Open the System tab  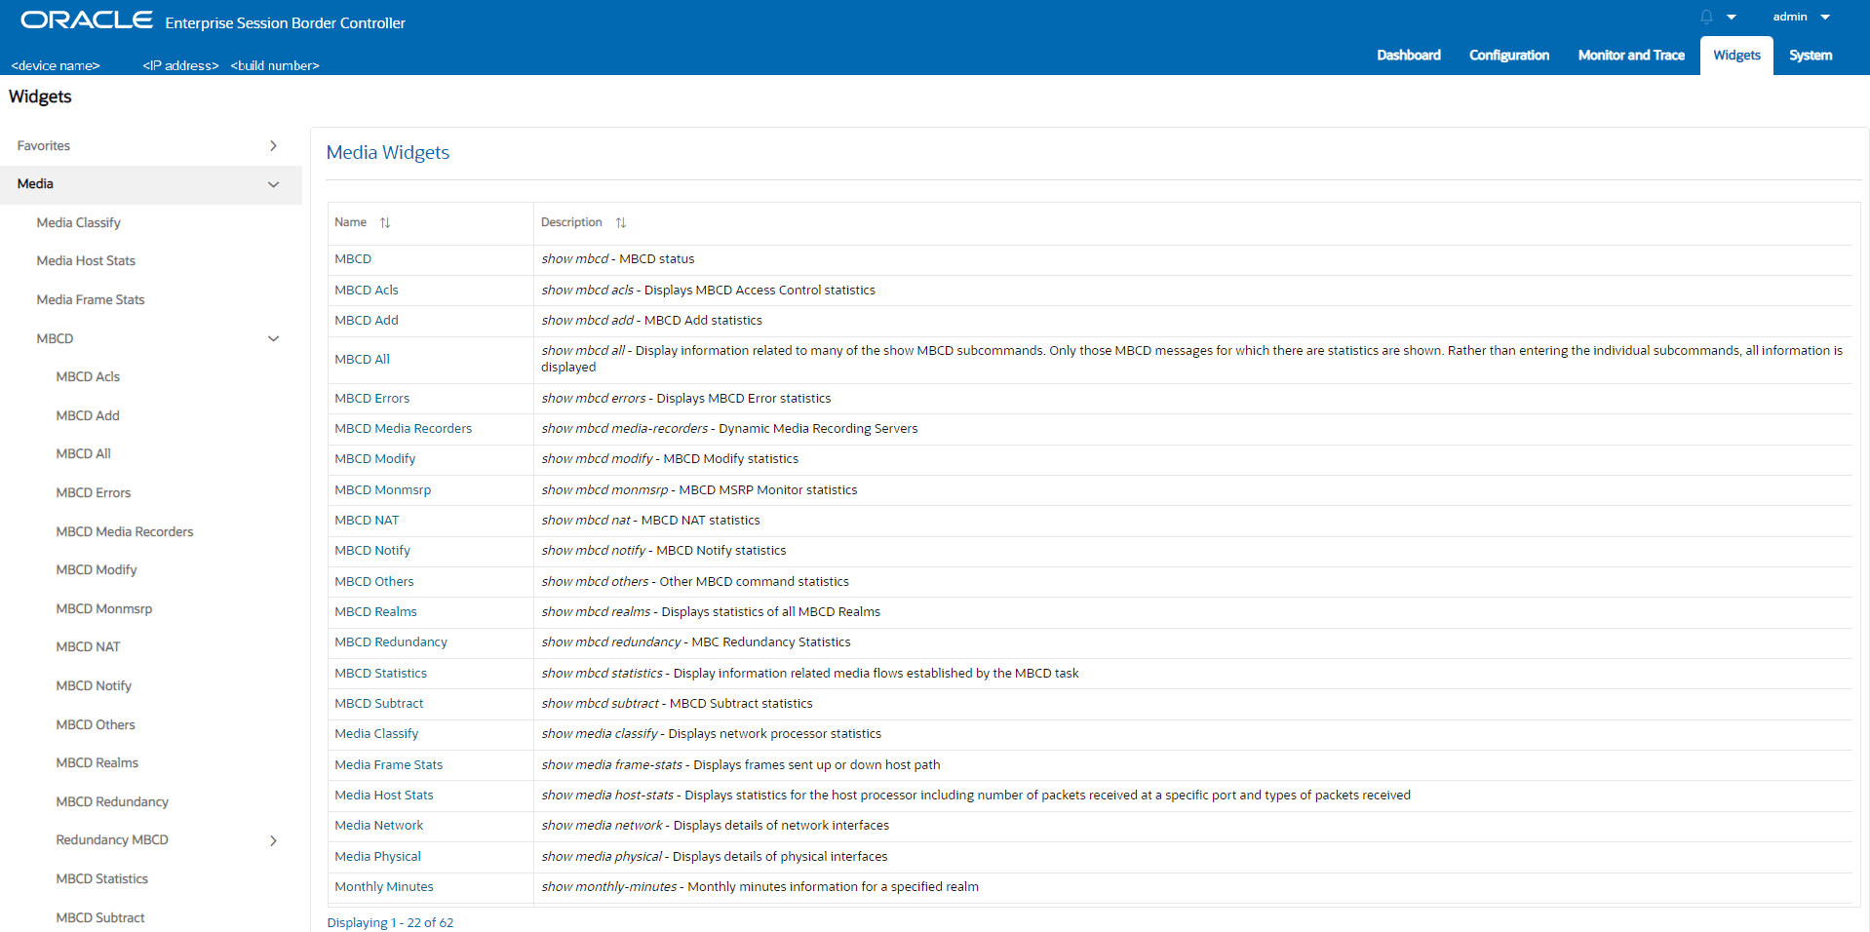pyautogui.click(x=1810, y=56)
